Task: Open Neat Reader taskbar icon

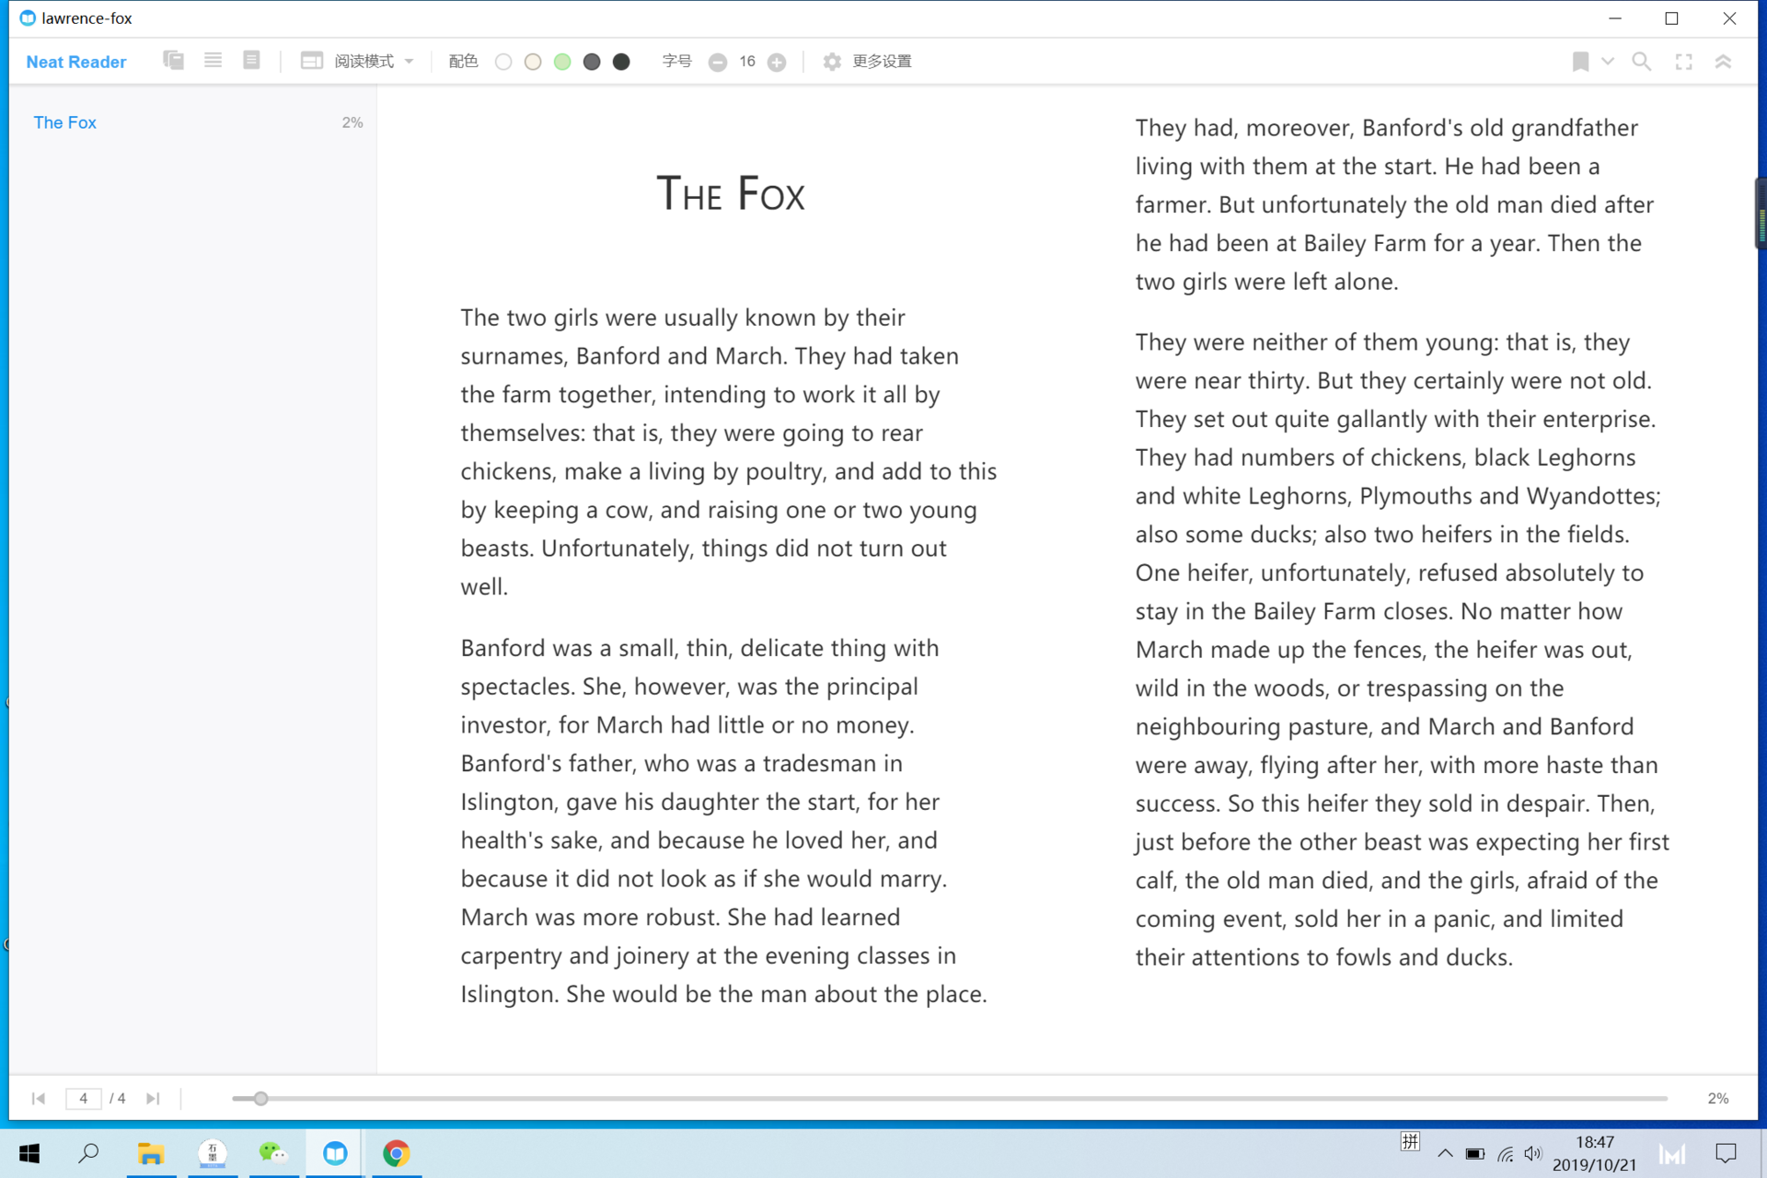Action: tap(335, 1153)
